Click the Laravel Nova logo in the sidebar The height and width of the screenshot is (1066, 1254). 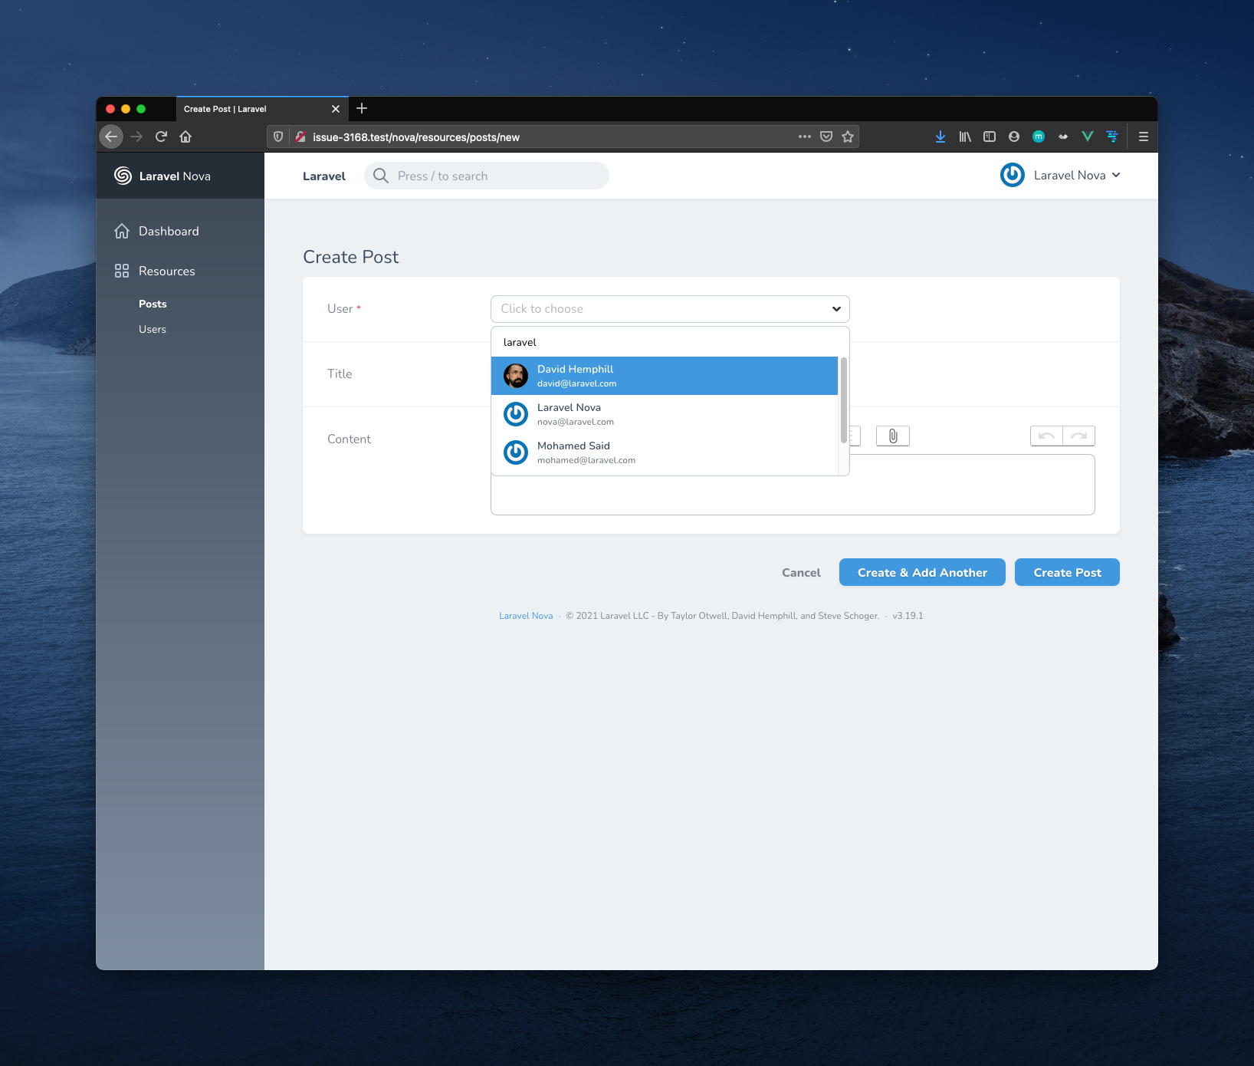coord(122,176)
